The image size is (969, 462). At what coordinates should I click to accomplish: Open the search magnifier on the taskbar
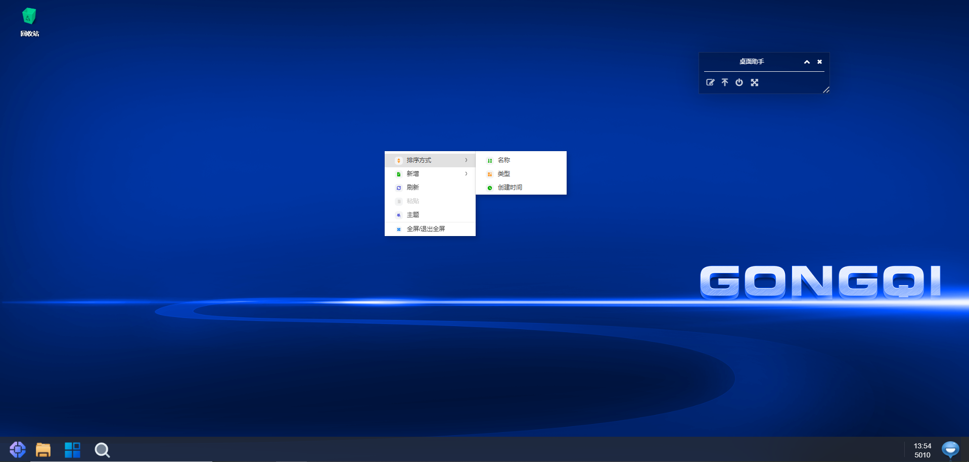(x=102, y=450)
